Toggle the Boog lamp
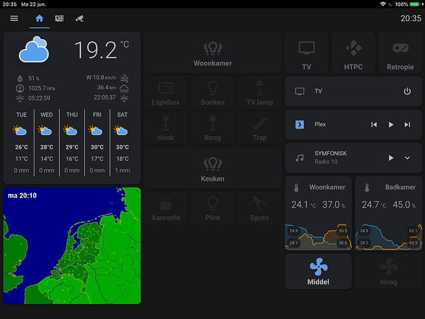The image size is (425, 319). coord(212,128)
